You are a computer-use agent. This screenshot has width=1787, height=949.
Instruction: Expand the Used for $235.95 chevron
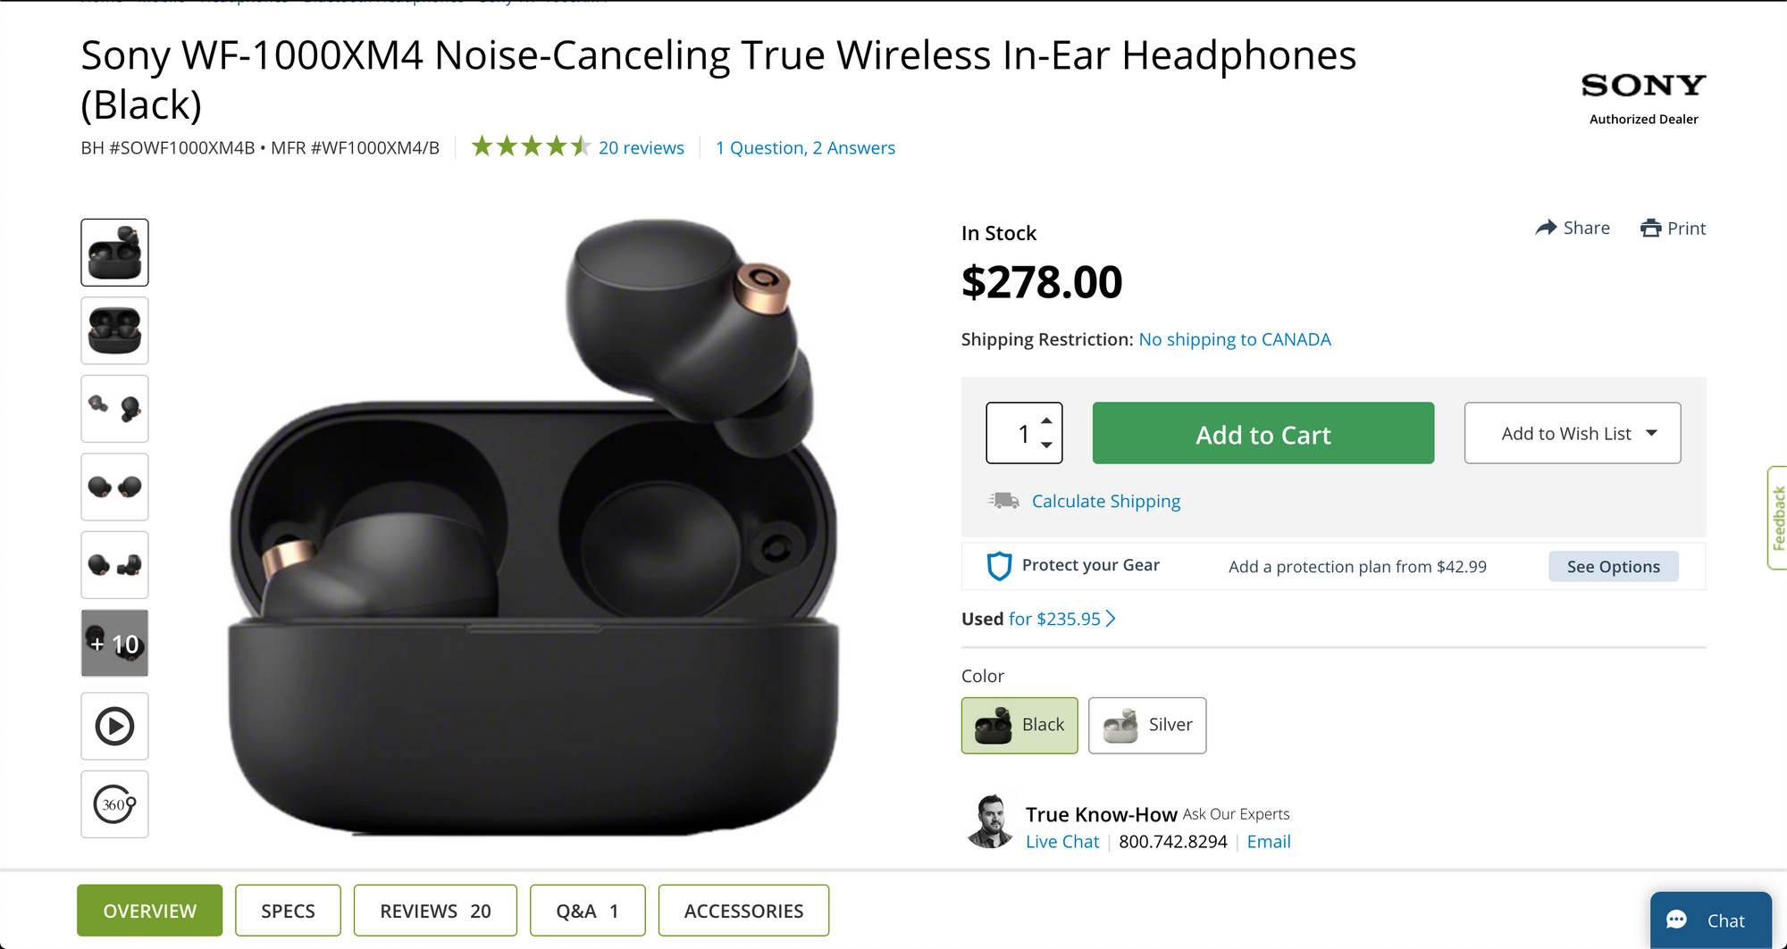1111,619
